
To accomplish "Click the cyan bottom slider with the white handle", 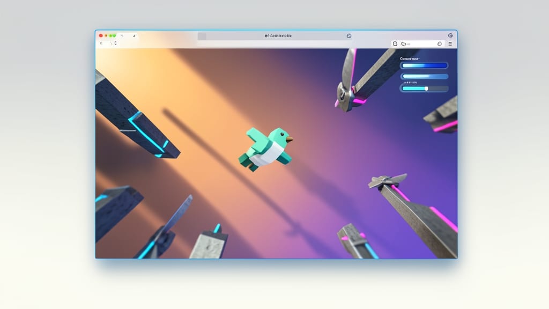I will coord(425,89).
